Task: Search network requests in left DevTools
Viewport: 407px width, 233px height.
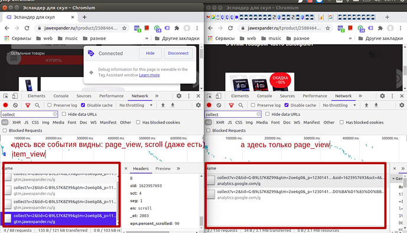Action: click(x=37, y=105)
